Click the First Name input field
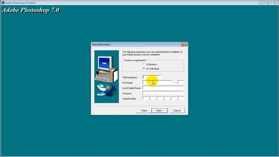Image resolution: width=279 pixels, height=157 pixels. (x=157, y=82)
